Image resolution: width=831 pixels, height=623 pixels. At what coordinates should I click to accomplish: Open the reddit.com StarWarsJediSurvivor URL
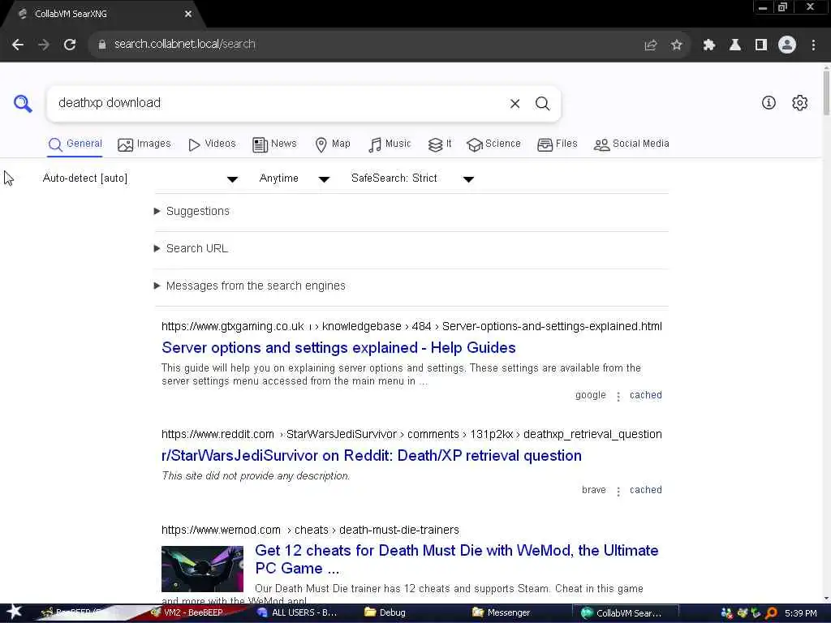coord(411,435)
